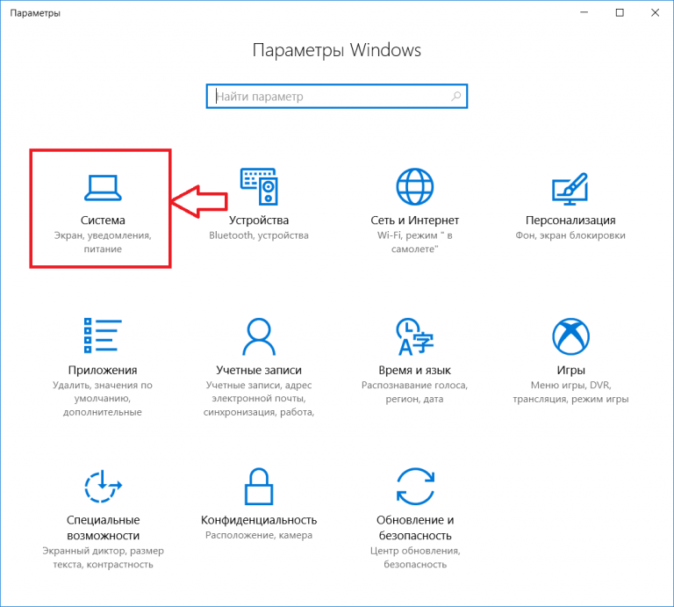Click the 'Учетные записи, адрес электронной почты' description

[x=259, y=398]
